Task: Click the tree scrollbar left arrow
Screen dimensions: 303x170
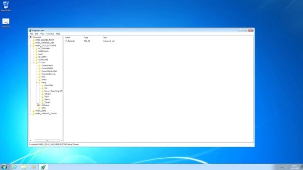Action: coord(30,141)
